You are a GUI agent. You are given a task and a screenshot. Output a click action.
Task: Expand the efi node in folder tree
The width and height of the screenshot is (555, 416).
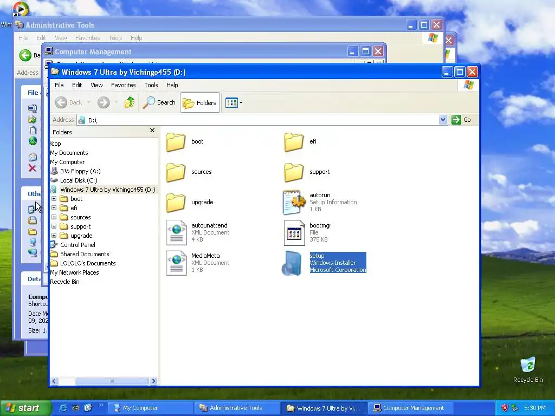coord(54,208)
